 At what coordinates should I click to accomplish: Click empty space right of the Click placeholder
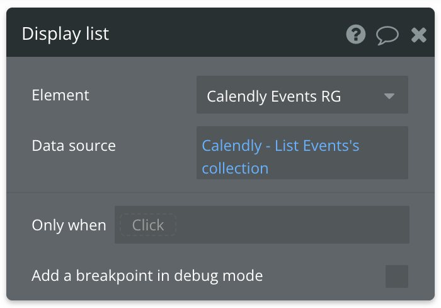tap(292, 225)
